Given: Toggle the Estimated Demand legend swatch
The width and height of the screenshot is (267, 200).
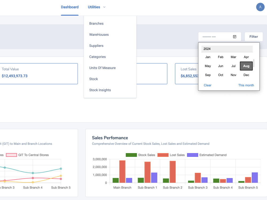Looking at the screenshot, I should pyautogui.click(x=193, y=155).
